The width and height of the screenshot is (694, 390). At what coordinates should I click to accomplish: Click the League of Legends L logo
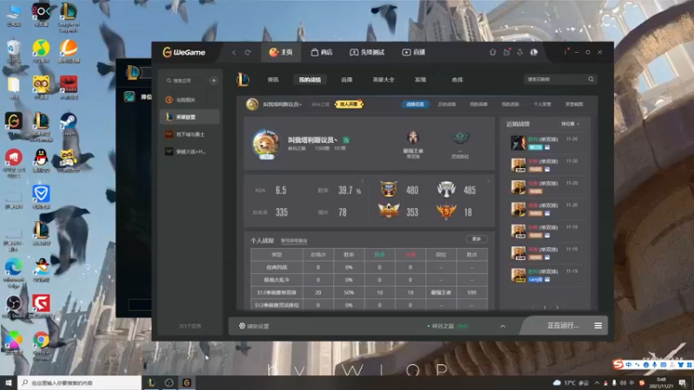[x=243, y=80]
